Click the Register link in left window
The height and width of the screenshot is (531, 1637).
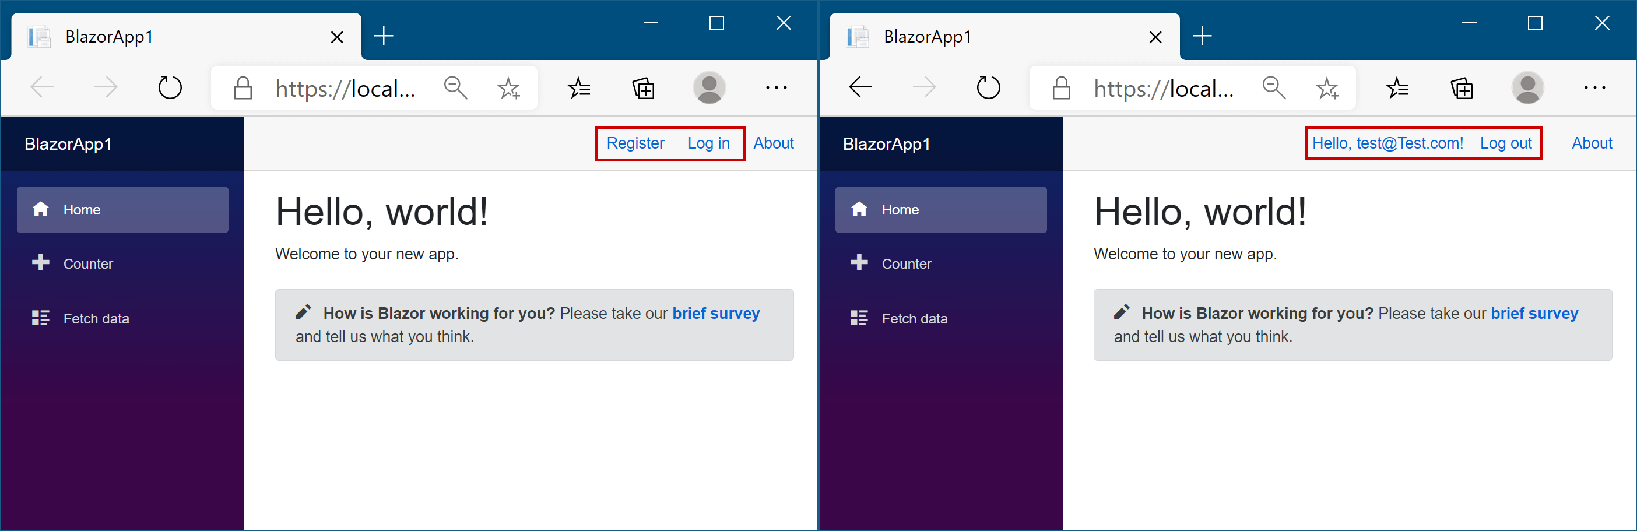click(x=635, y=143)
